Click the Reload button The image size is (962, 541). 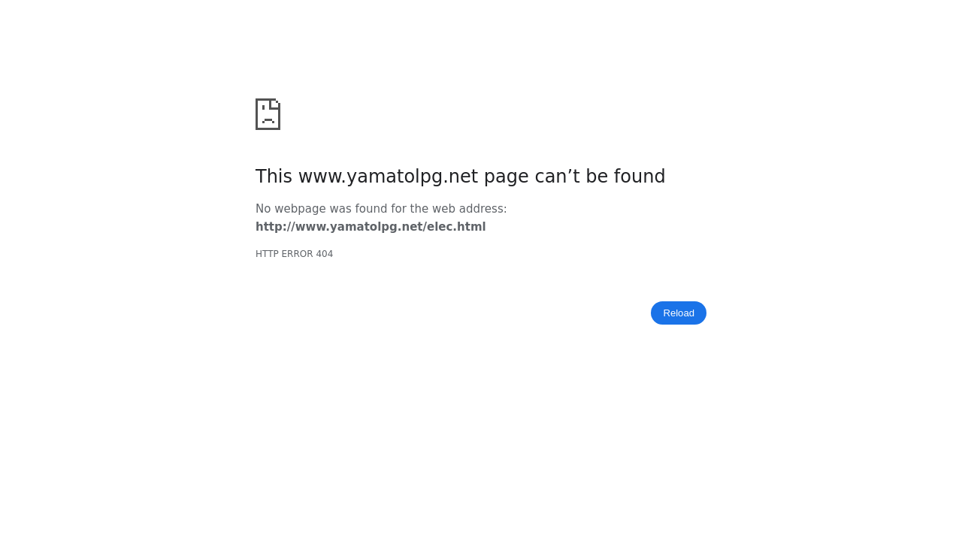tap(679, 313)
